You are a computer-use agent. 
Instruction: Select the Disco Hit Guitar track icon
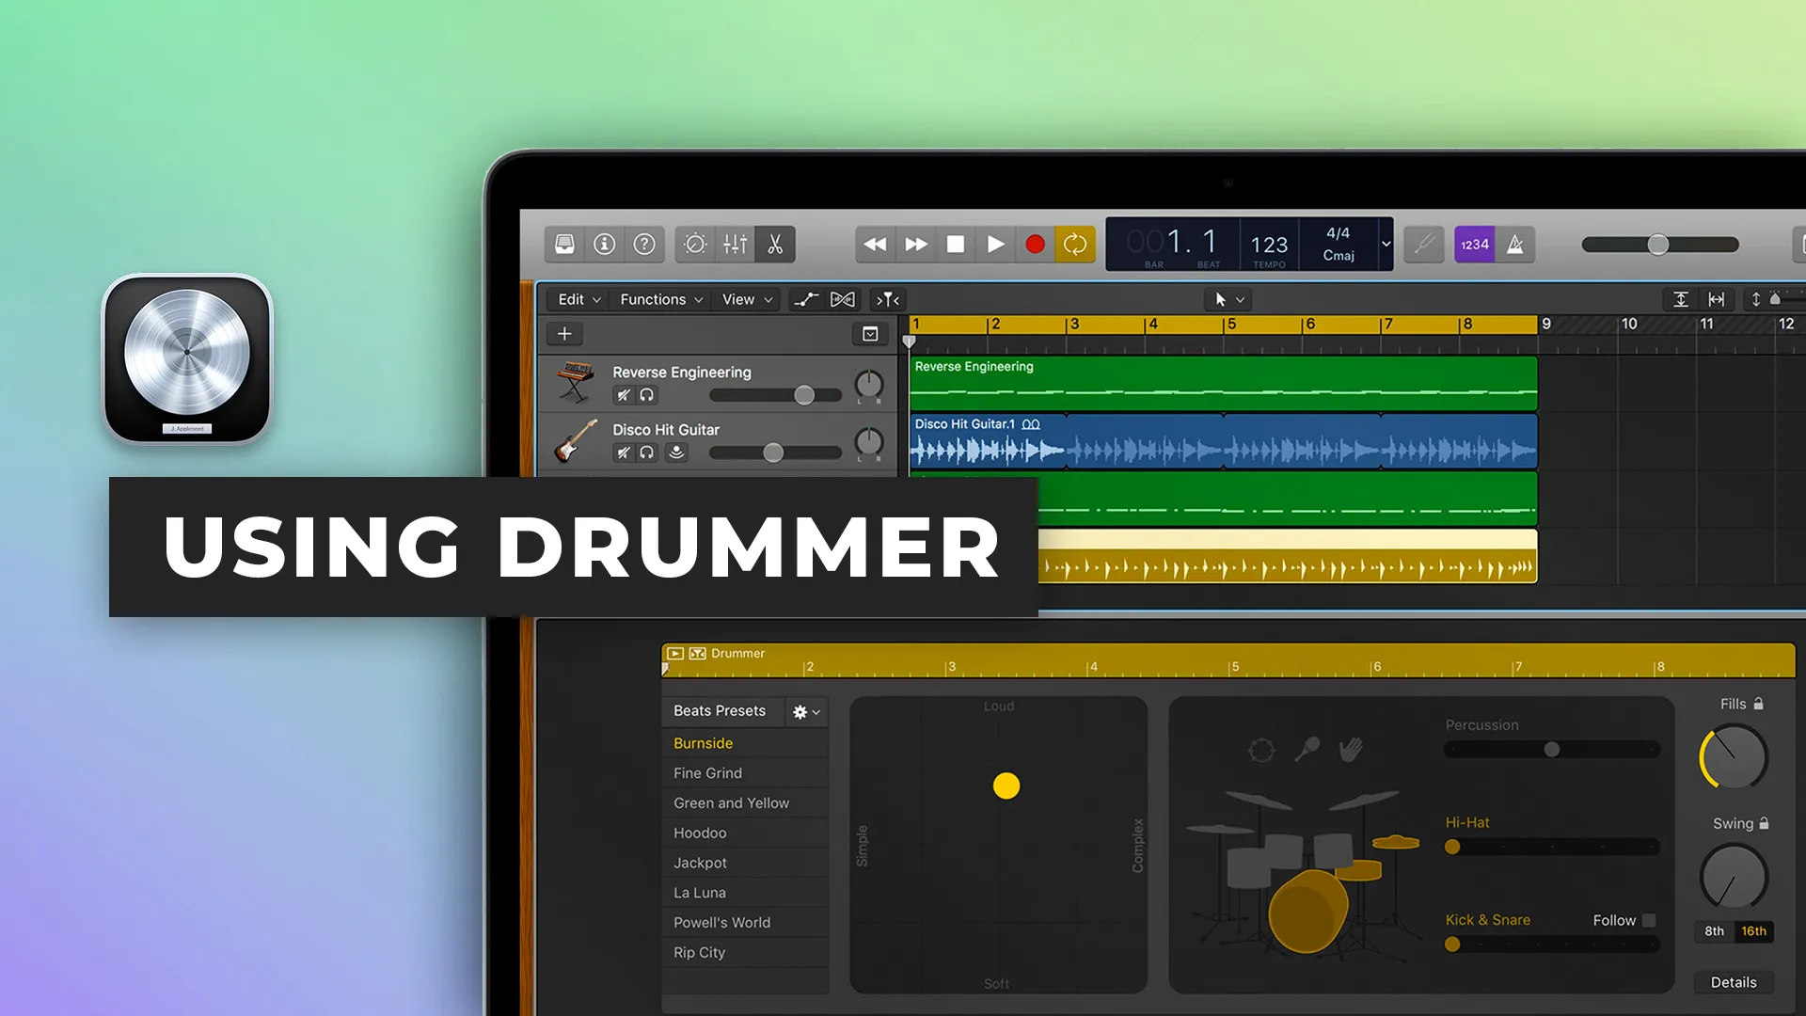click(x=575, y=440)
